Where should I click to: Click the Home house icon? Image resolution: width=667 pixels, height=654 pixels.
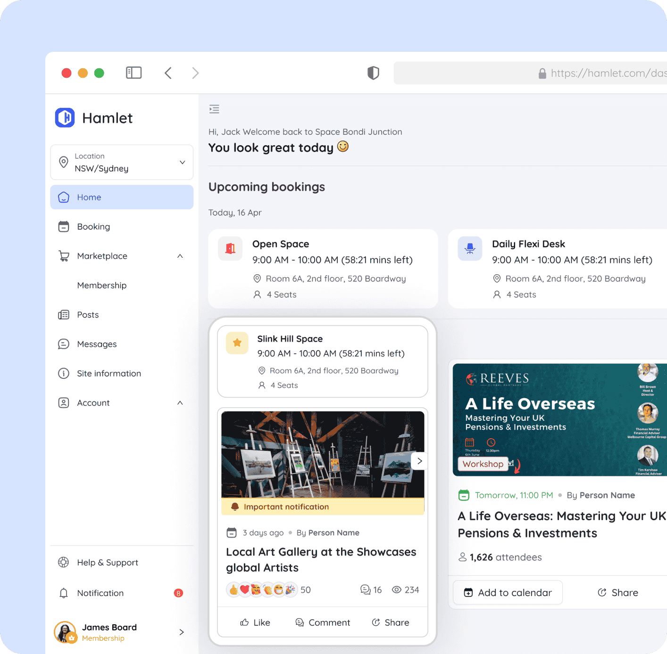[x=64, y=197]
